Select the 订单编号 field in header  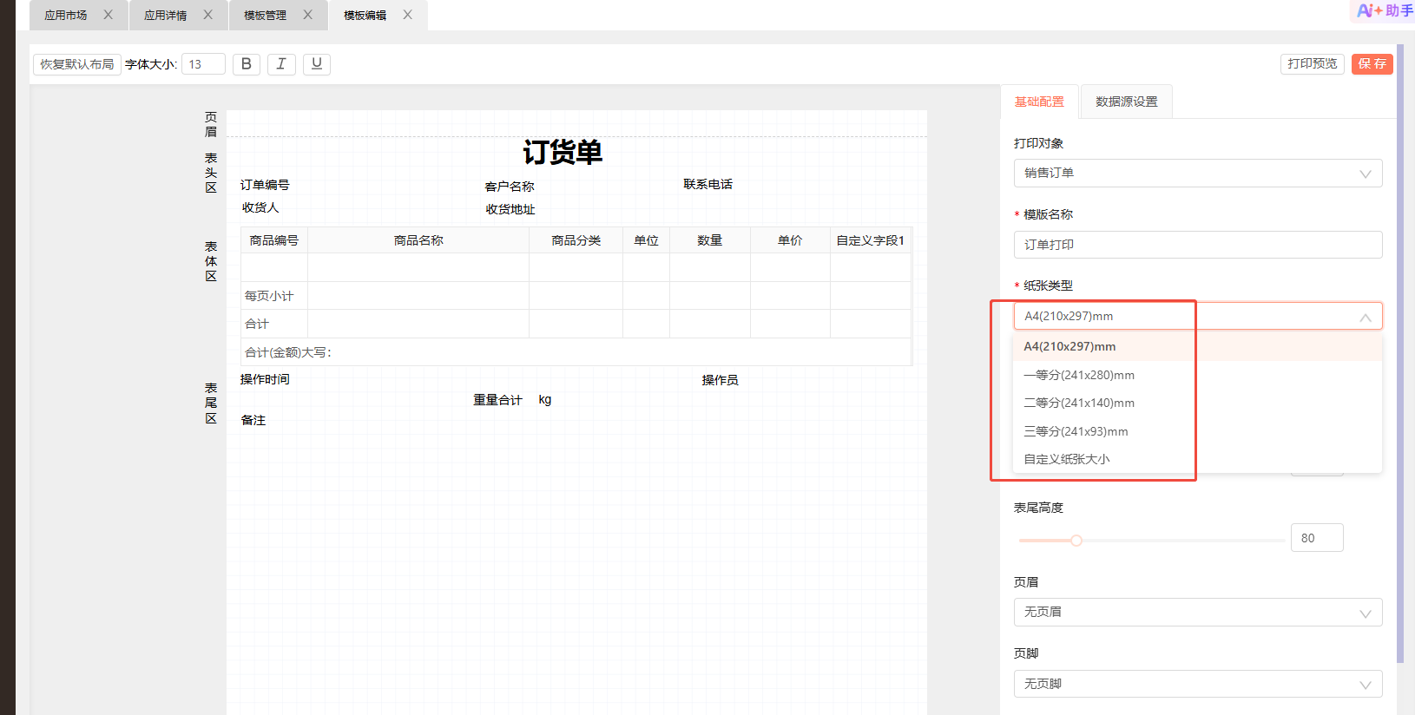265,185
